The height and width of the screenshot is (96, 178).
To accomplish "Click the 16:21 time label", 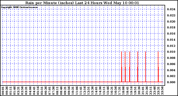I will pyautogui.click(x=112, y=91).
